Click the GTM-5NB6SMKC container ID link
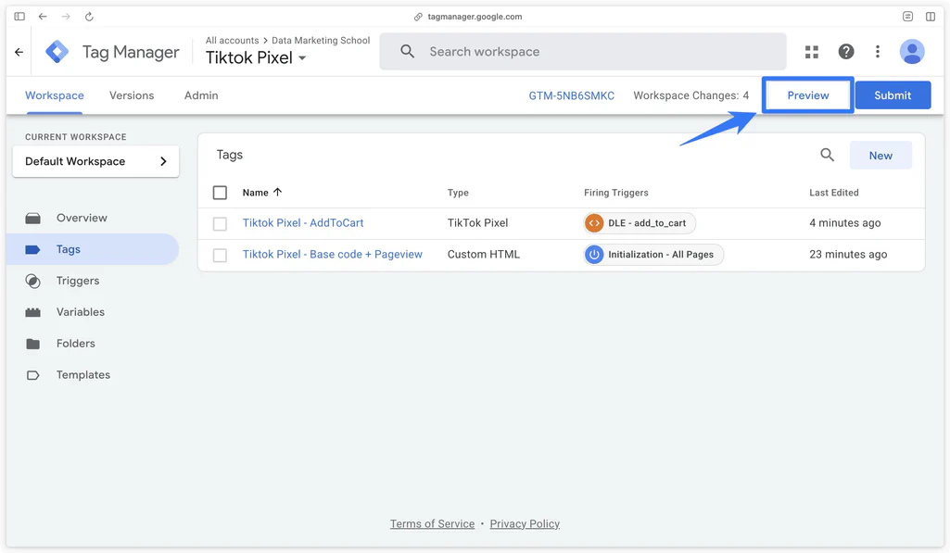This screenshot has width=950, height=553. 571,95
